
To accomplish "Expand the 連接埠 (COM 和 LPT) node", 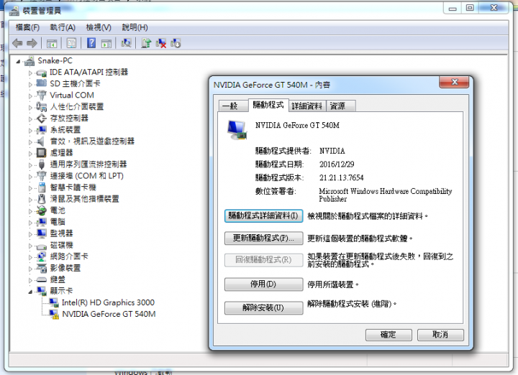I will point(30,177).
